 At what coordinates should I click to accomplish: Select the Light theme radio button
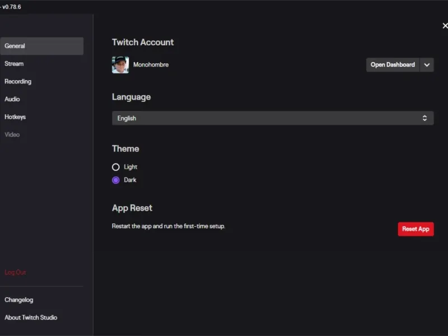[x=116, y=167]
